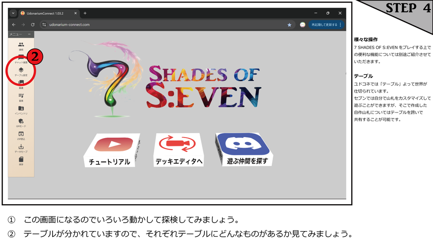
Task: Click the site information icon in address bar
Action: pyautogui.click(x=44, y=25)
